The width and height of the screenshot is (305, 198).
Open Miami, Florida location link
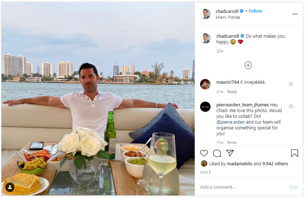228,17
